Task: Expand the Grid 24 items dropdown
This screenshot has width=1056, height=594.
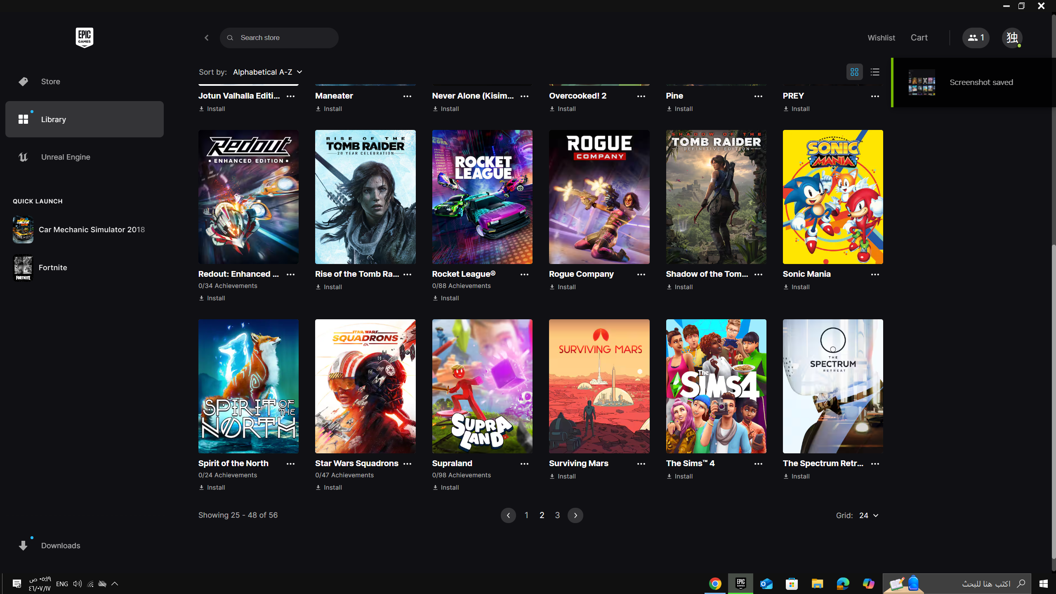Action: (869, 516)
